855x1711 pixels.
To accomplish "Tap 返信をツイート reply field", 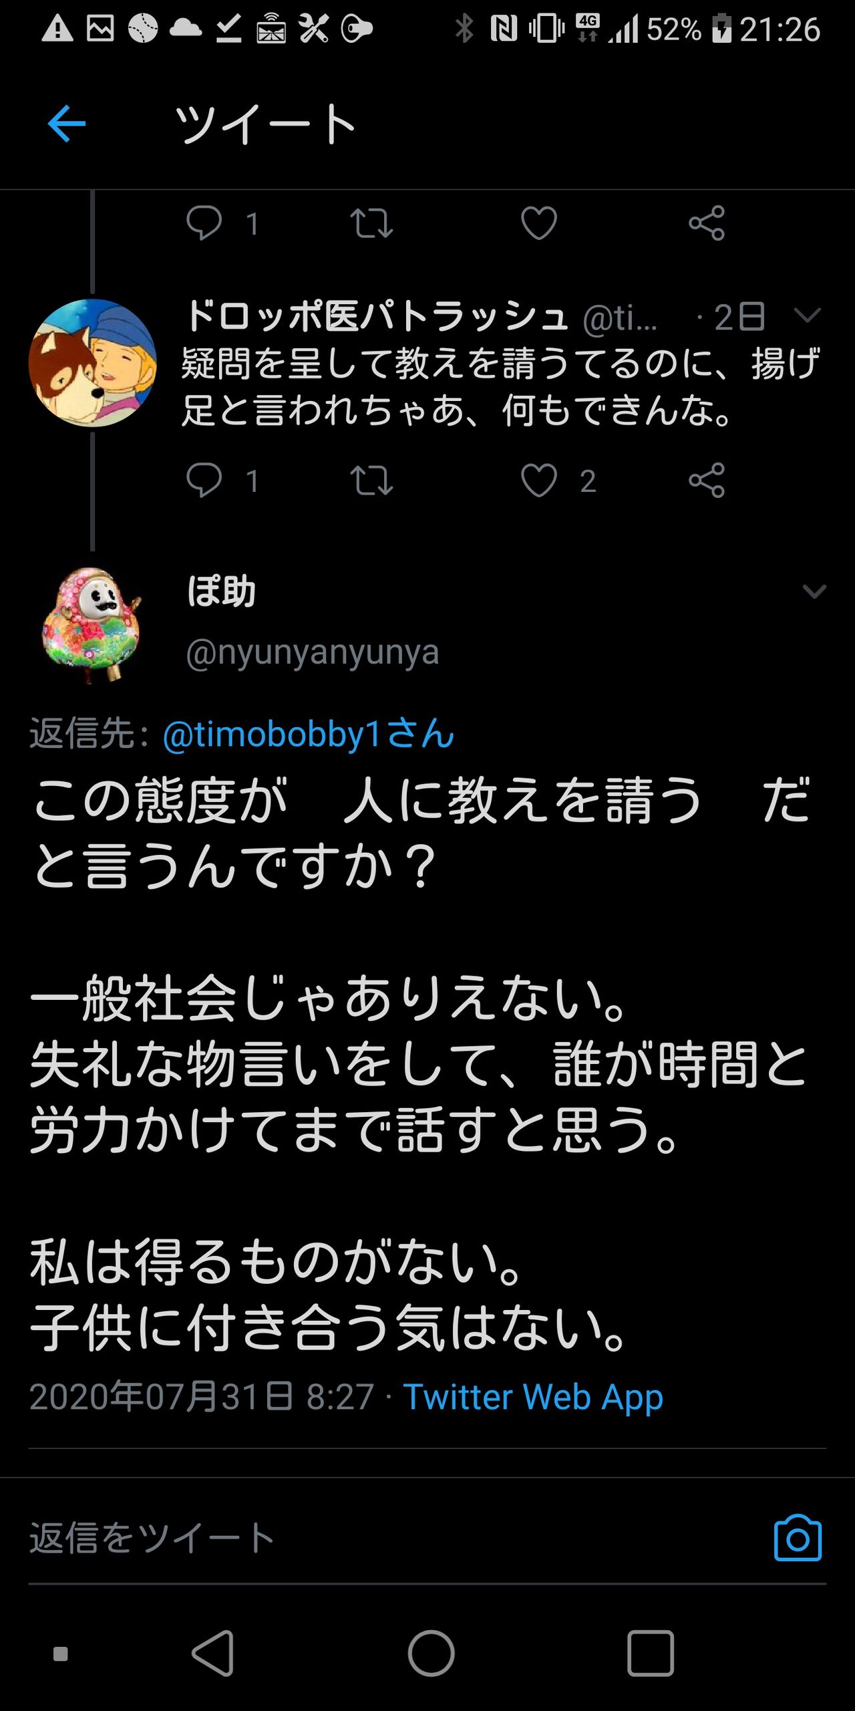I will (x=394, y=1538).
